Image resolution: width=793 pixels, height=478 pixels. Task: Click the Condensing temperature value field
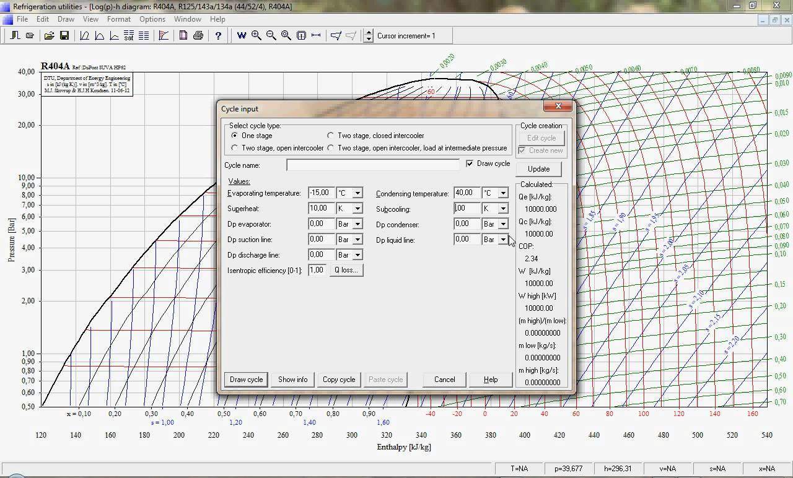(467, 193)
